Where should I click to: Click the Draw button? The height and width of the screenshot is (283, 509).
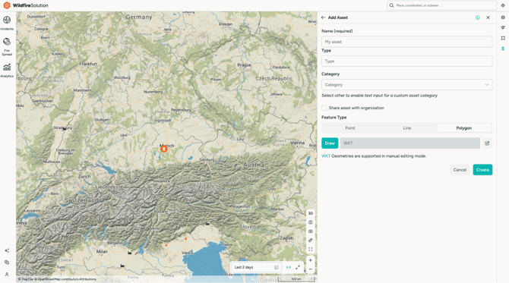click(330, 143)
